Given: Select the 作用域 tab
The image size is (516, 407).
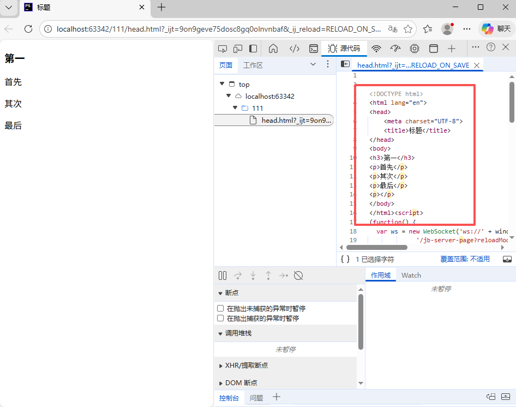Looking at the screenshot, I should (381, 276).
